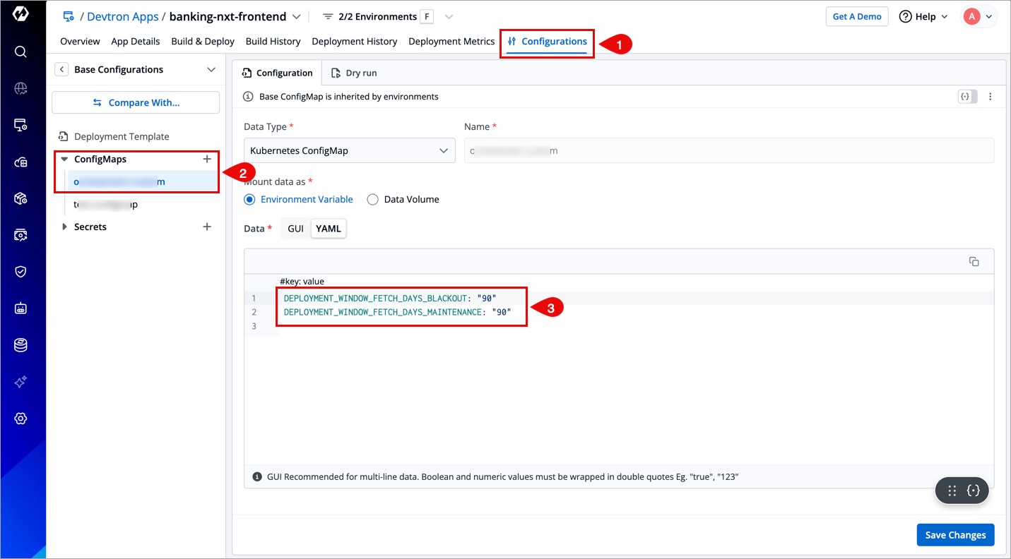Click the Devtron logo at top left
Viewport: 1011px width, 559px height.
click(x=20, y=13)
